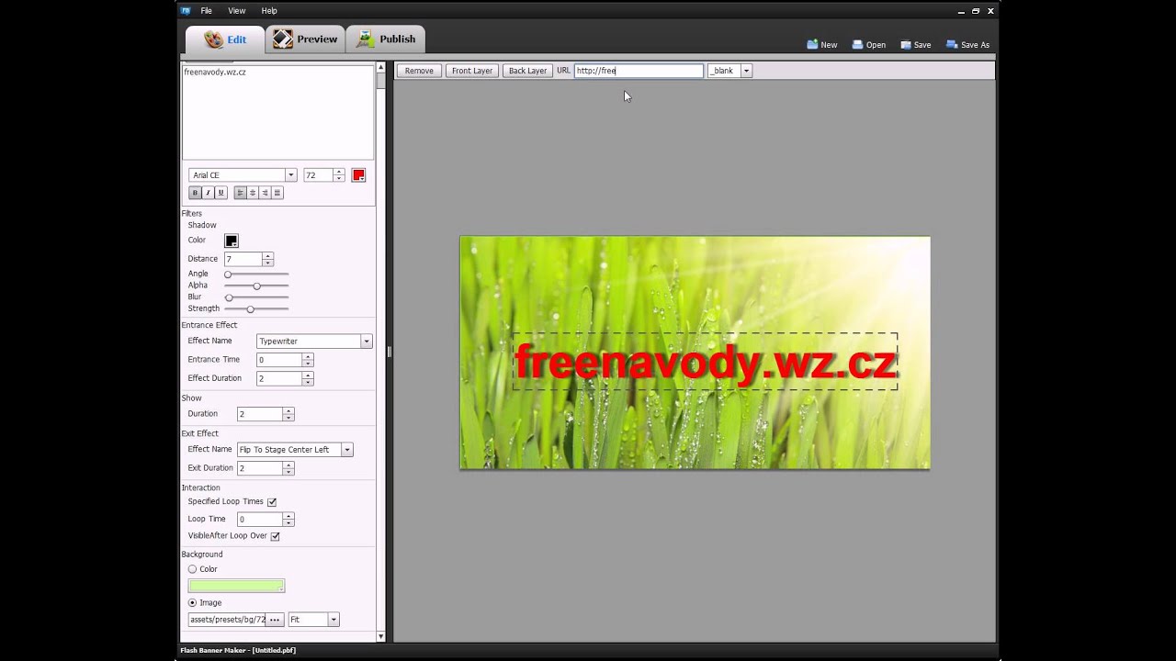Viewport: 1176px width, 661px height.
Task: Align text to the left
Action: 240,193
